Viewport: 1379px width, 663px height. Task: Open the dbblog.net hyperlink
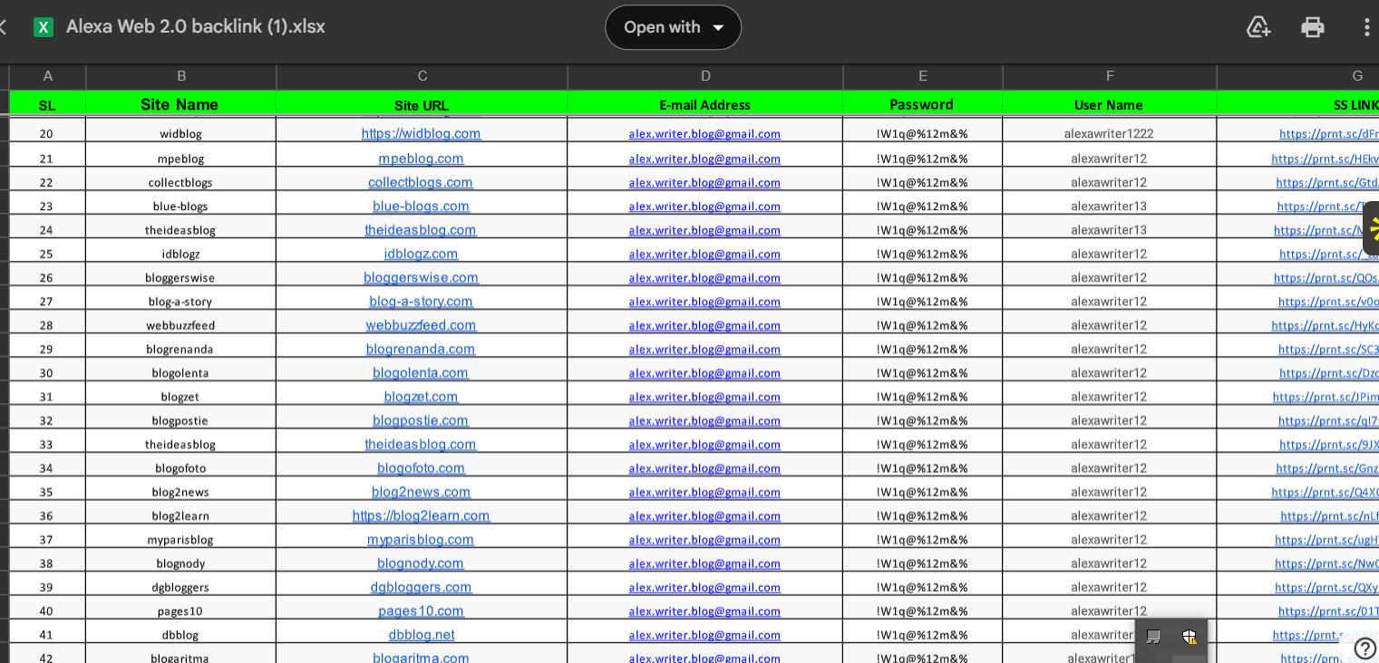(421, 634)
